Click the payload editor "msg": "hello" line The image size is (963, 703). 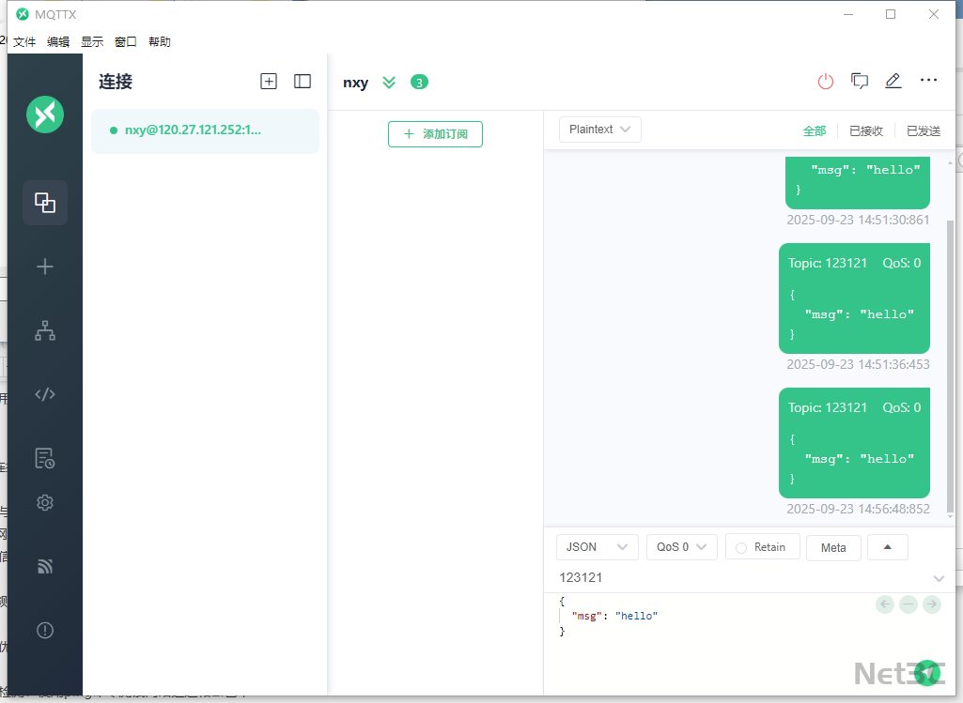614,616
